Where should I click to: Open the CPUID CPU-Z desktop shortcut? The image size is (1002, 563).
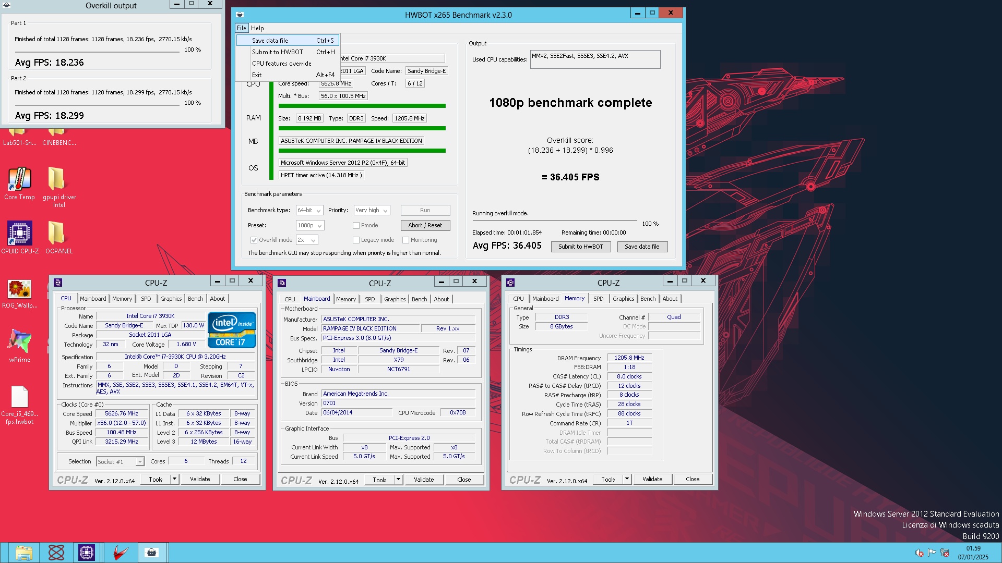19,237
